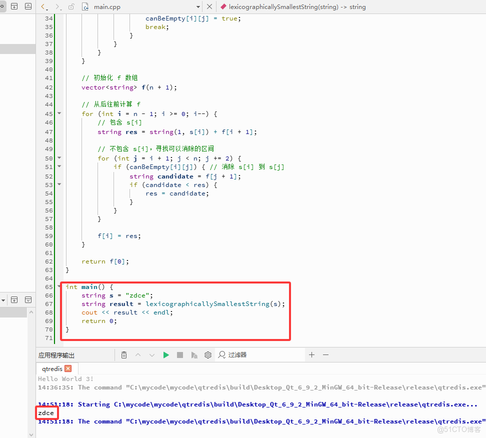Click the "Hello World 3!" output line
This screenshot has width=486, height=438.
click(65, 379)
